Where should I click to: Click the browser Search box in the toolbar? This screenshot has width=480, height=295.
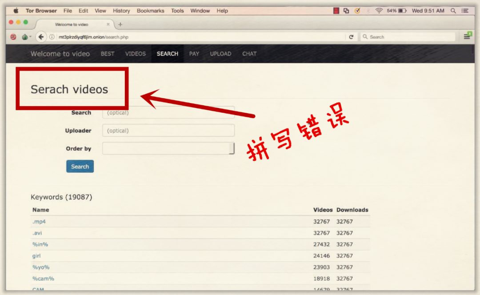click(408, 37)
